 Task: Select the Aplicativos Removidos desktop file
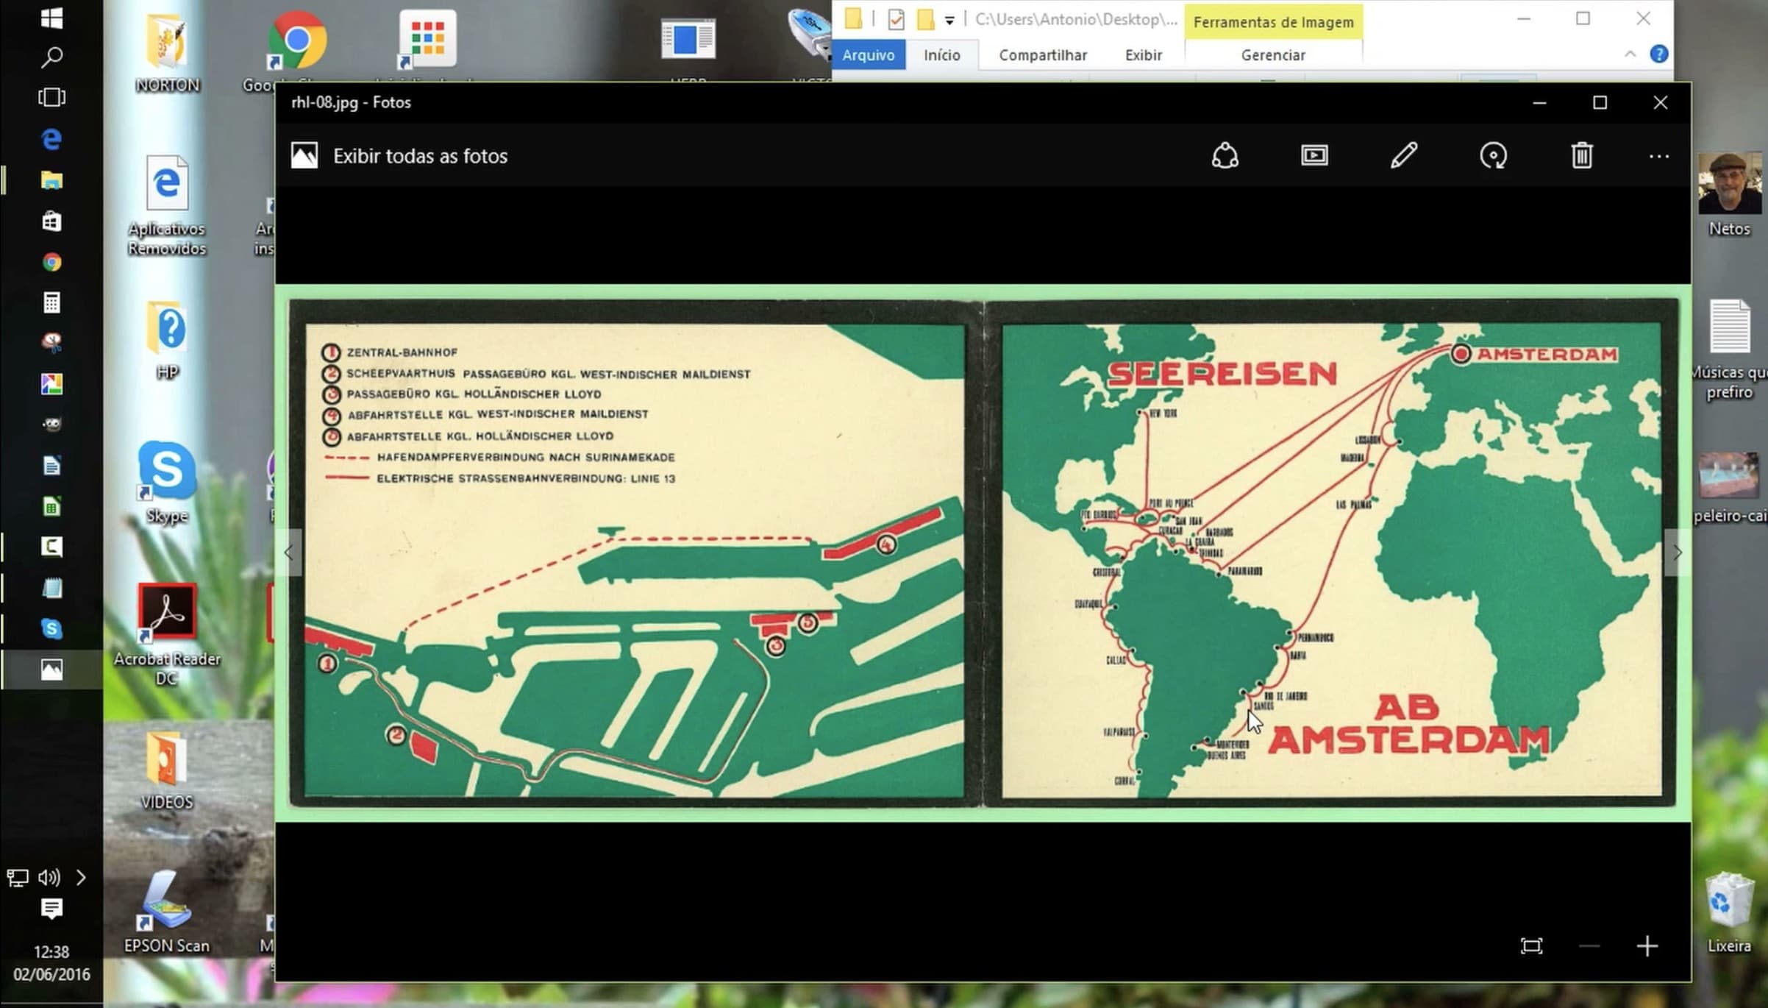pyautogui.click(x=167, y=206)
